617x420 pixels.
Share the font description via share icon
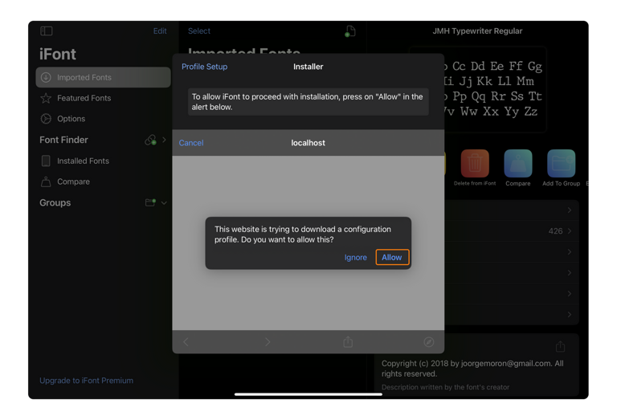[x=560, y=346]
